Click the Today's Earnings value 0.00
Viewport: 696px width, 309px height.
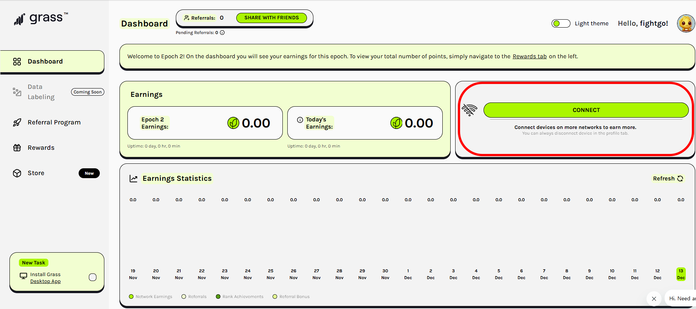pyautogui.click(x=419, y=123)
